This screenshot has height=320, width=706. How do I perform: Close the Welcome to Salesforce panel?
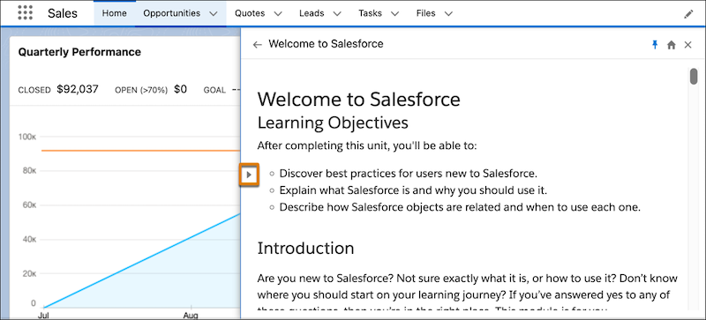pyautogui.click(x=687, y=45)
